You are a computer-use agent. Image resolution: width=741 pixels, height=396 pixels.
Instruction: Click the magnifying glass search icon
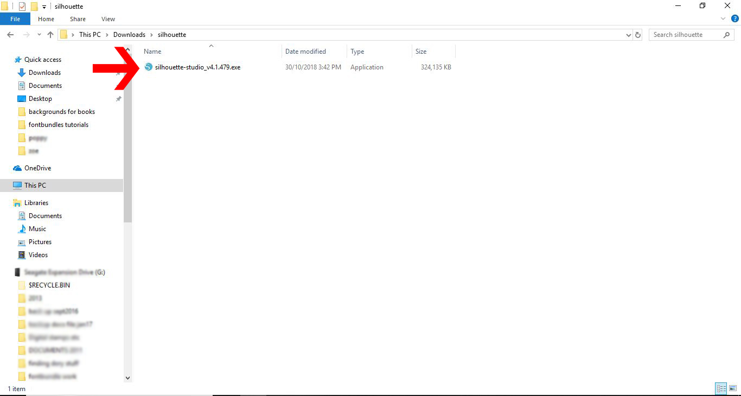(727, 35)
